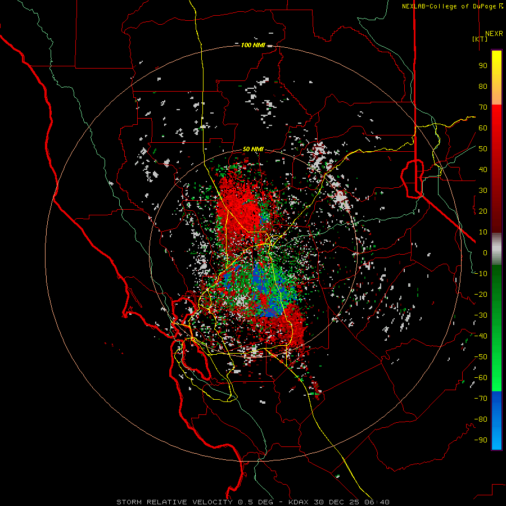Image resolution: width=506 pixels, height=506 pixels.
Task: Click the positive 80 scale value
Action: click(x=483, y=86)
